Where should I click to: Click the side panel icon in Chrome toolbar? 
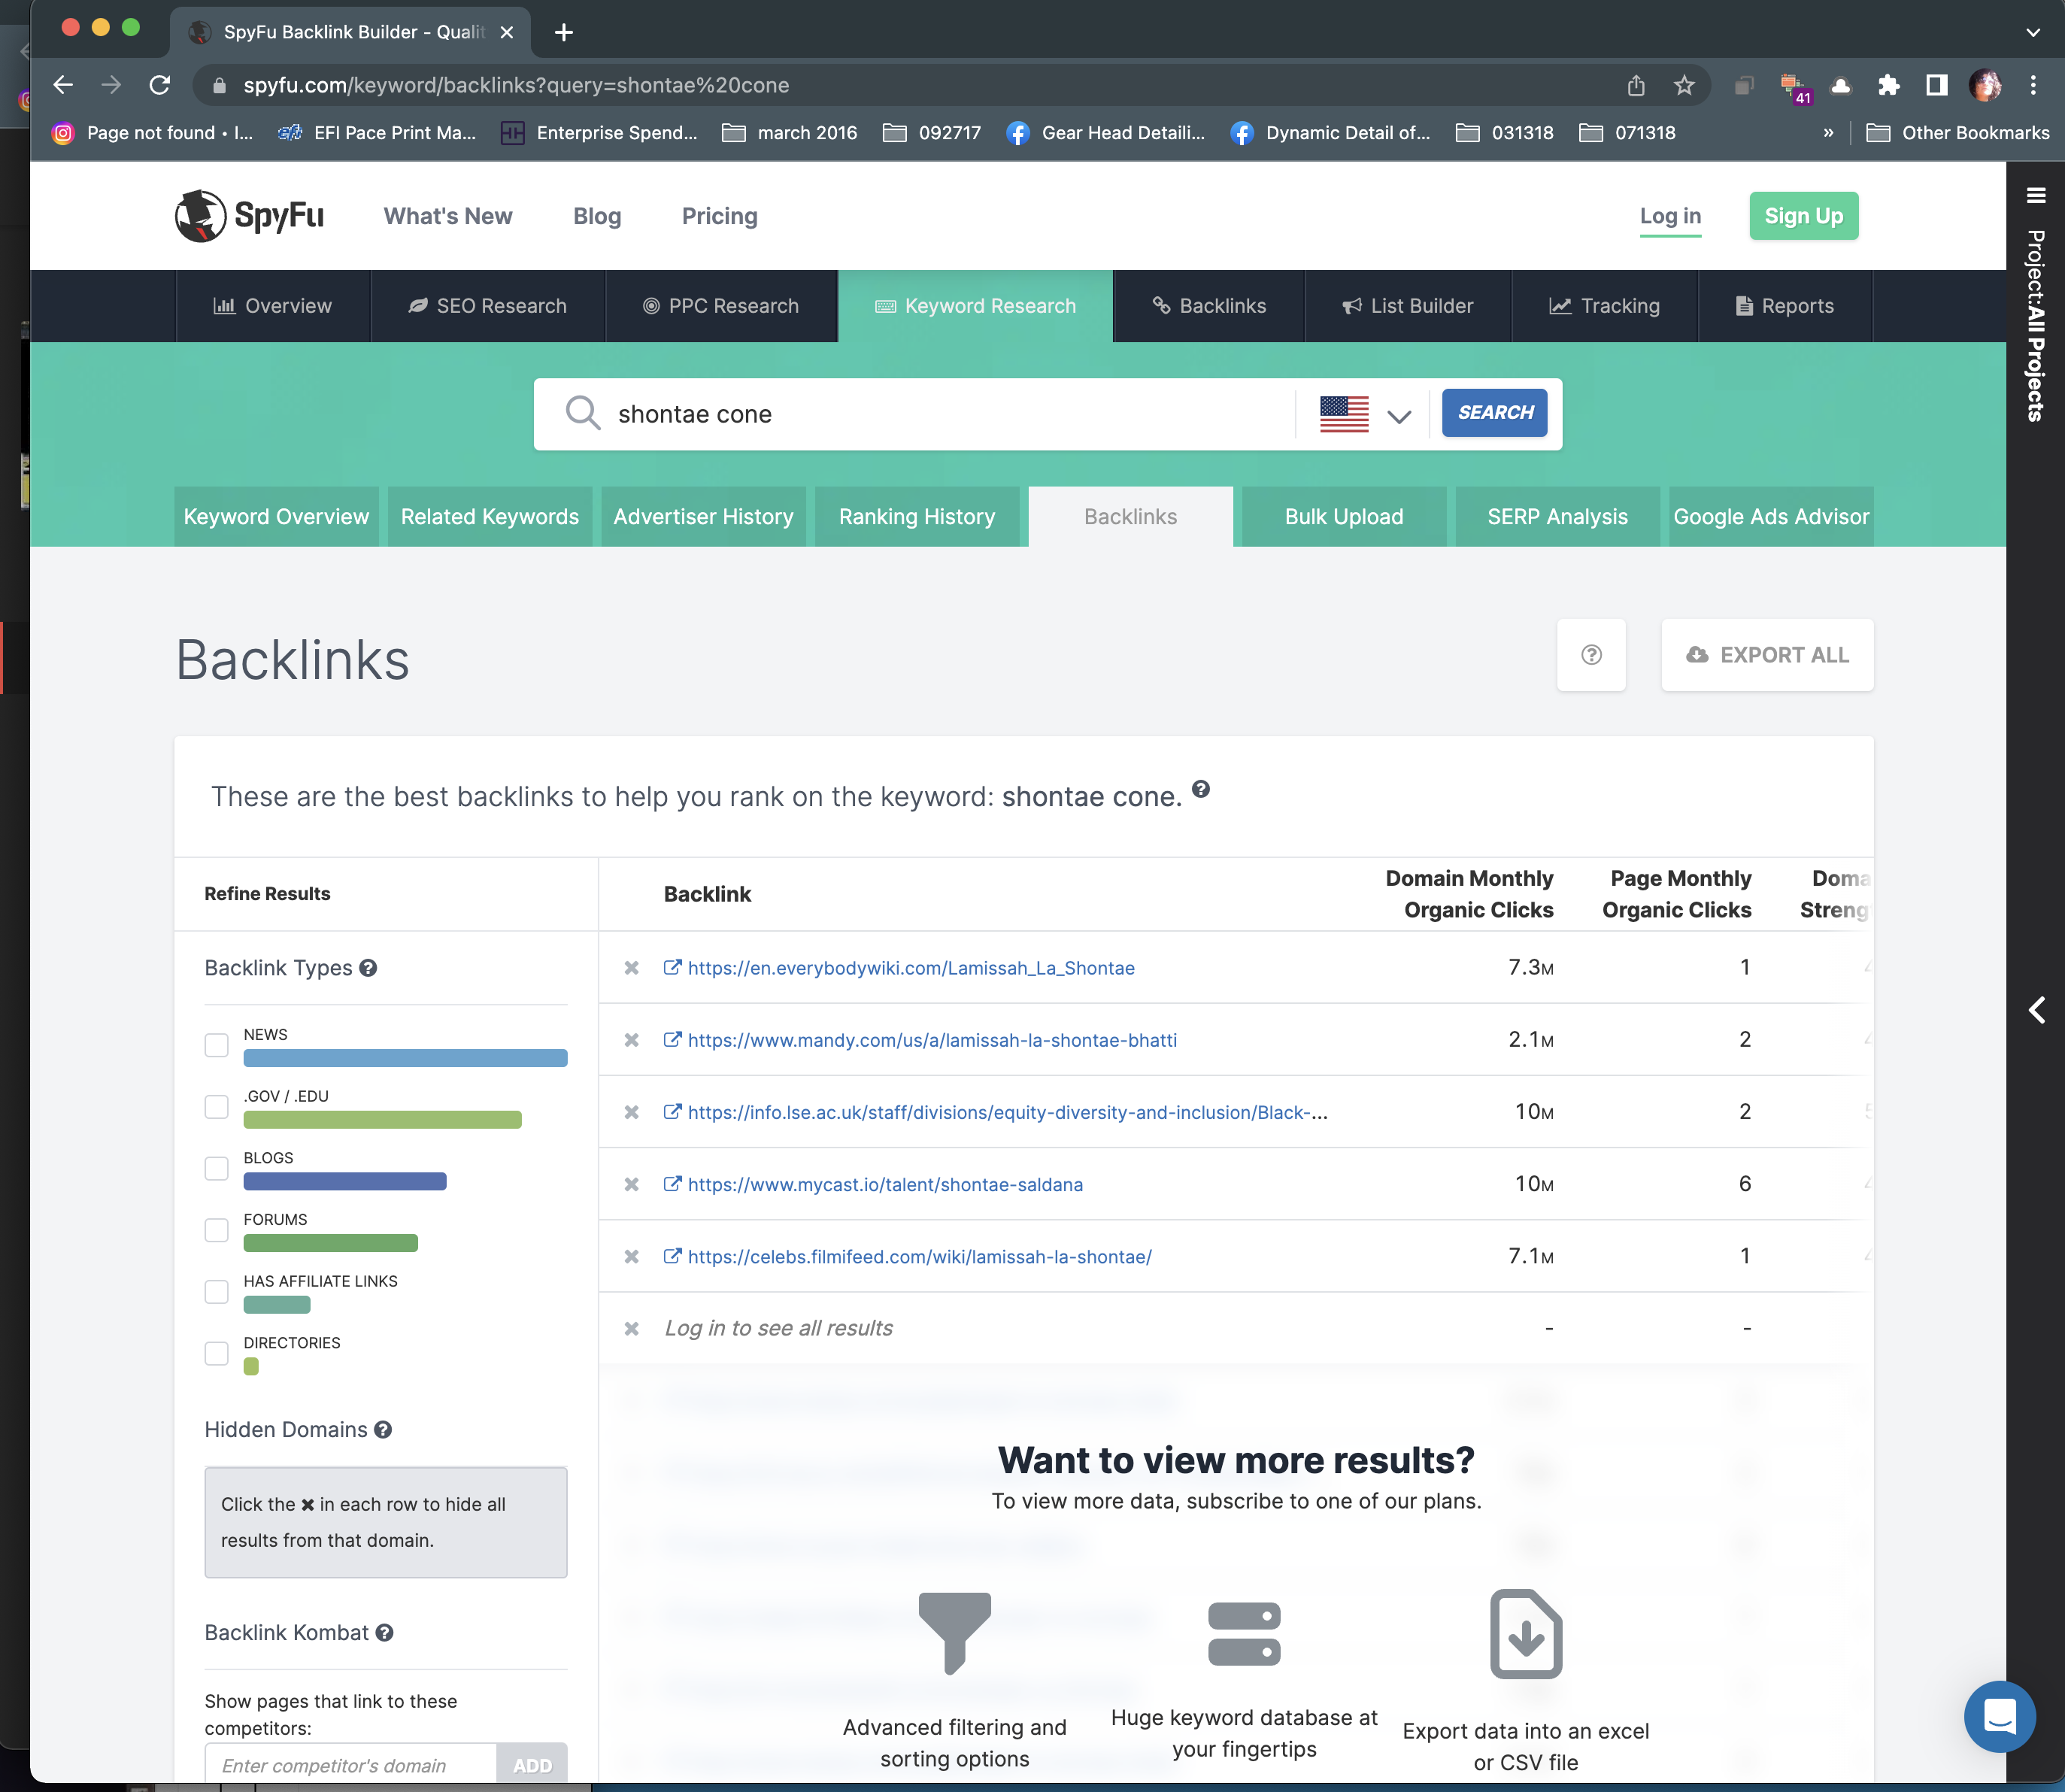(x=1937, y=85)
